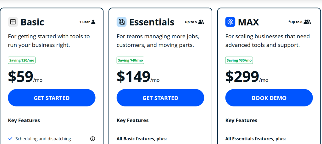
Task: Click the Essentials plan heading
Action: [152, 22]
